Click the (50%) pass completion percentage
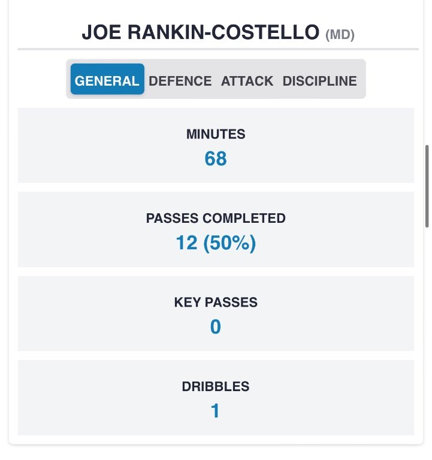 coord(229,243)
